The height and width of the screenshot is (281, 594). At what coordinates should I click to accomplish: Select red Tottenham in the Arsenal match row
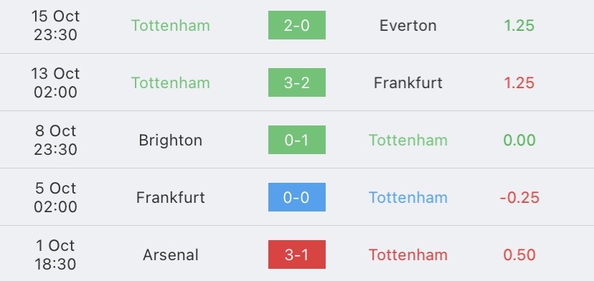(x=408, y=255)
